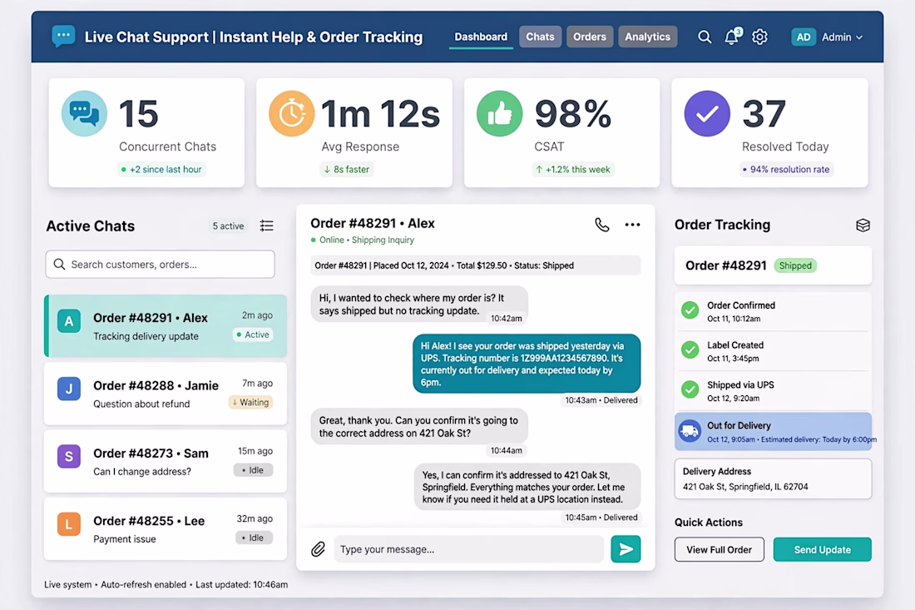Click the Order Confirmed green check icon

tap(690, 310)
